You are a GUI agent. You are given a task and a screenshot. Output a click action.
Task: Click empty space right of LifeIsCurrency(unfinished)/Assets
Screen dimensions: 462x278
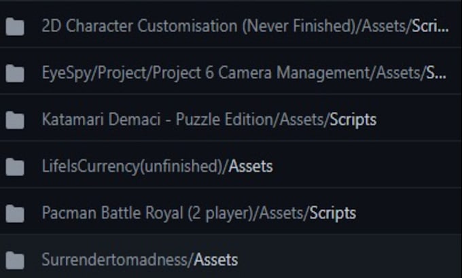pos(367,167)
